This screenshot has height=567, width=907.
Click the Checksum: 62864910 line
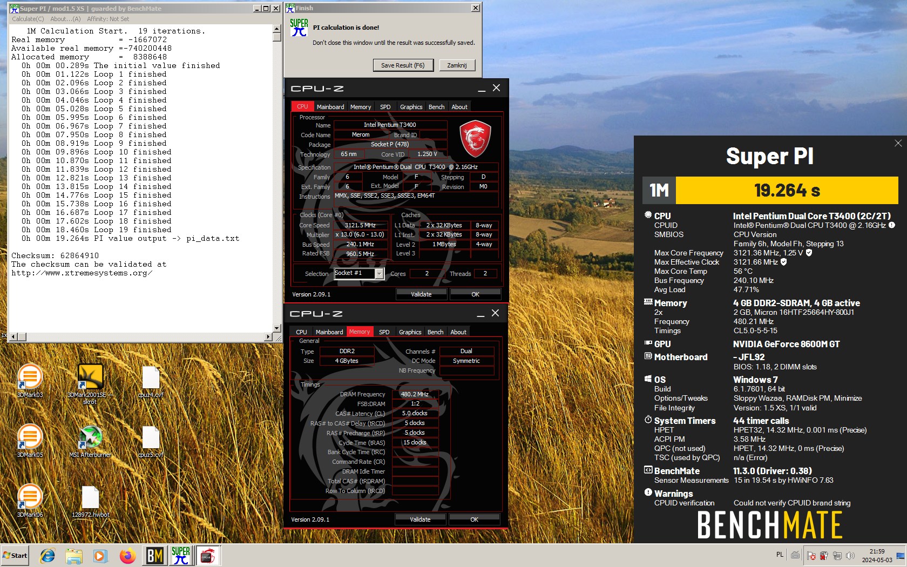coord(55,256)
